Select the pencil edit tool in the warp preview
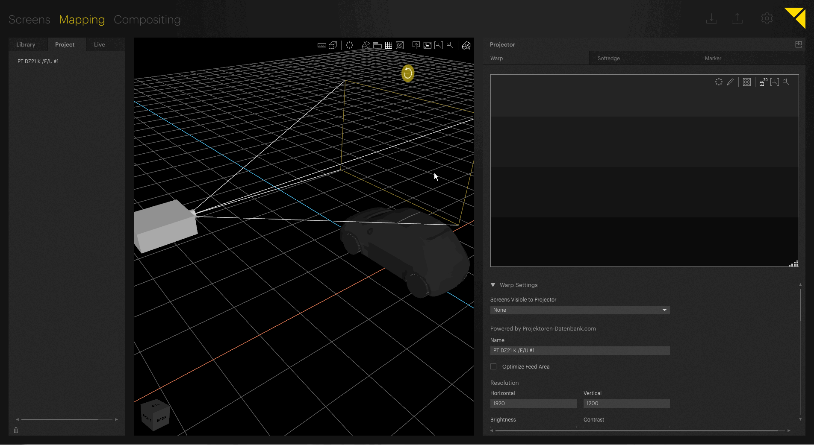Screen dimensions: 814x445 [730, 82]
